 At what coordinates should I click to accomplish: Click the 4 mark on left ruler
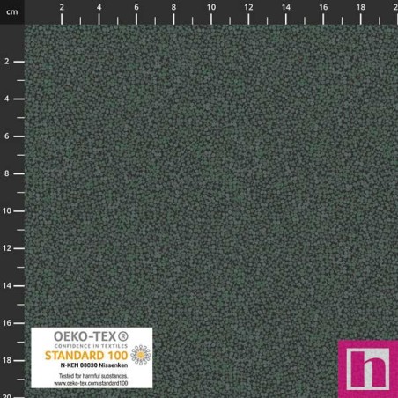tap(7, 99)
